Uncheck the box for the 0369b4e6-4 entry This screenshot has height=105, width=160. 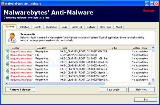pyautogui.click(x=7, y=69)
